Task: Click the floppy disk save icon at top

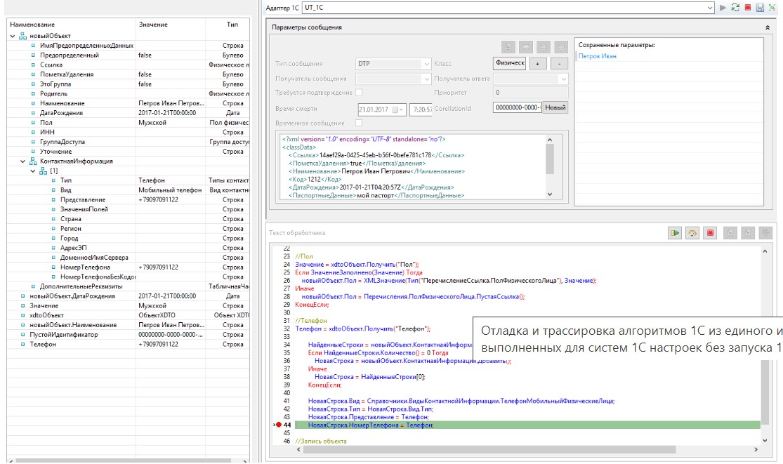Action: [760, 7]
